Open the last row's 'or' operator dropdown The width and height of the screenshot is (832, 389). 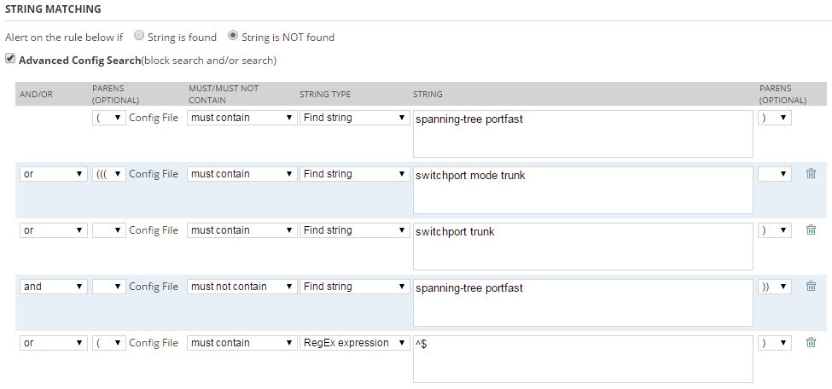point(53,343)
